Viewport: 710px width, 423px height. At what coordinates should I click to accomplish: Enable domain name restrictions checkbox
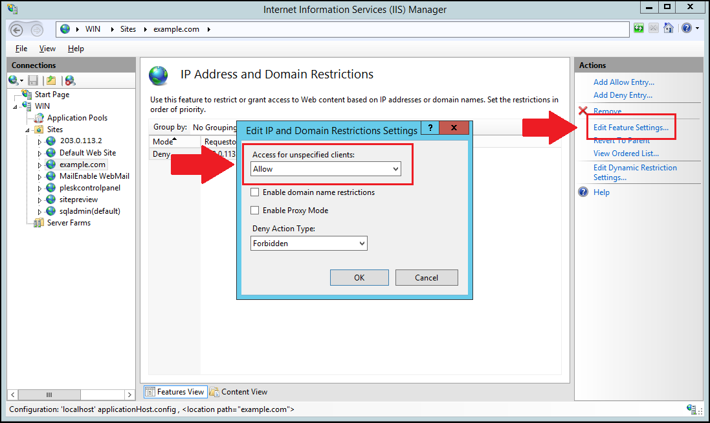pos(255,192)
